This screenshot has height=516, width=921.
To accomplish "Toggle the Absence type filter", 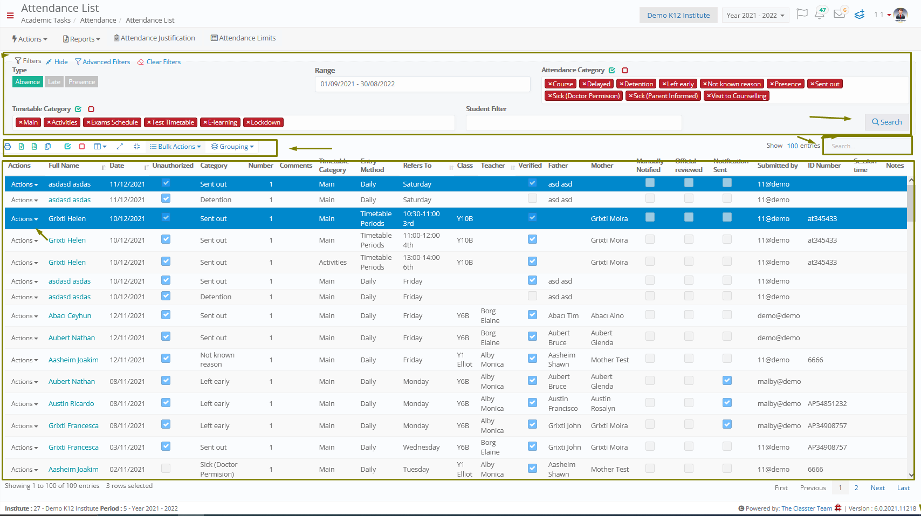I will (28, 82).
